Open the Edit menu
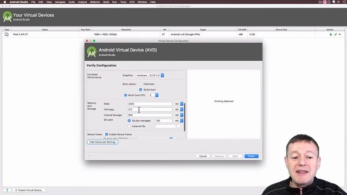This screenshot has height=195, width=347. click(41, 2)
